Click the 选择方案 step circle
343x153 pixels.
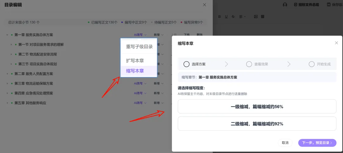(186, 64)
